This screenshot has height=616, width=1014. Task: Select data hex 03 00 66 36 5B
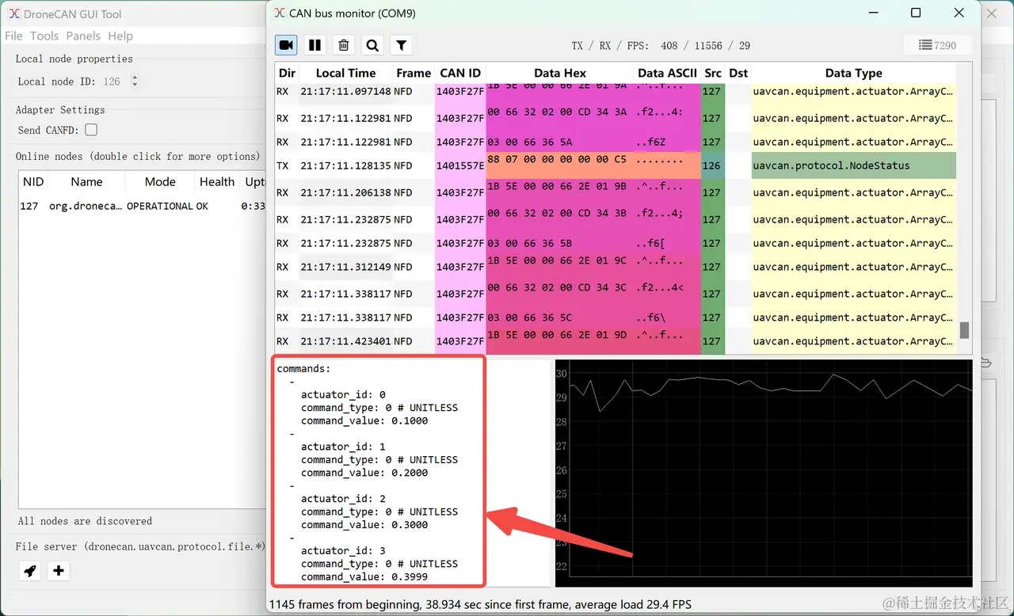tap(560, 243)
